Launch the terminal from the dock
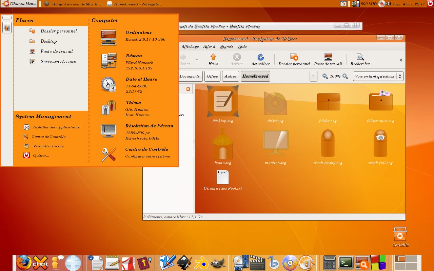The height and width of the screenshot is (271, 434). pos(347,263)
